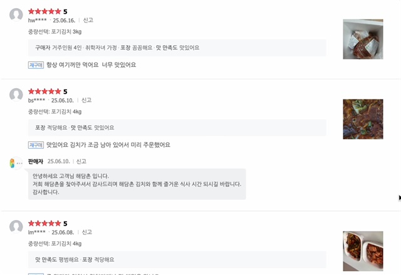Image resolution: width=401 pixels, height=275 pixels.
Task: Click the five-star rating on bs**** review
Action: click(44, 91)
